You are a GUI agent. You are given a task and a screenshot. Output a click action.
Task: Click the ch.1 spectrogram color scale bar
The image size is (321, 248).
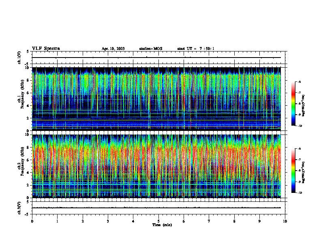[x=293, y=104]
